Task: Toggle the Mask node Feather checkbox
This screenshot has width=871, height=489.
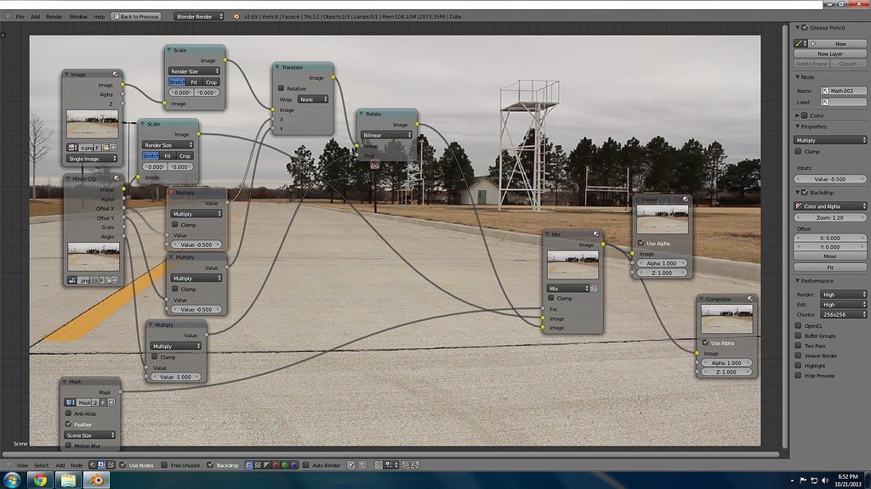Action: pos(69,424)
